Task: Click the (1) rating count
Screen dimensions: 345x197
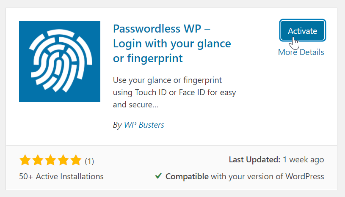Action: (89, 161)
